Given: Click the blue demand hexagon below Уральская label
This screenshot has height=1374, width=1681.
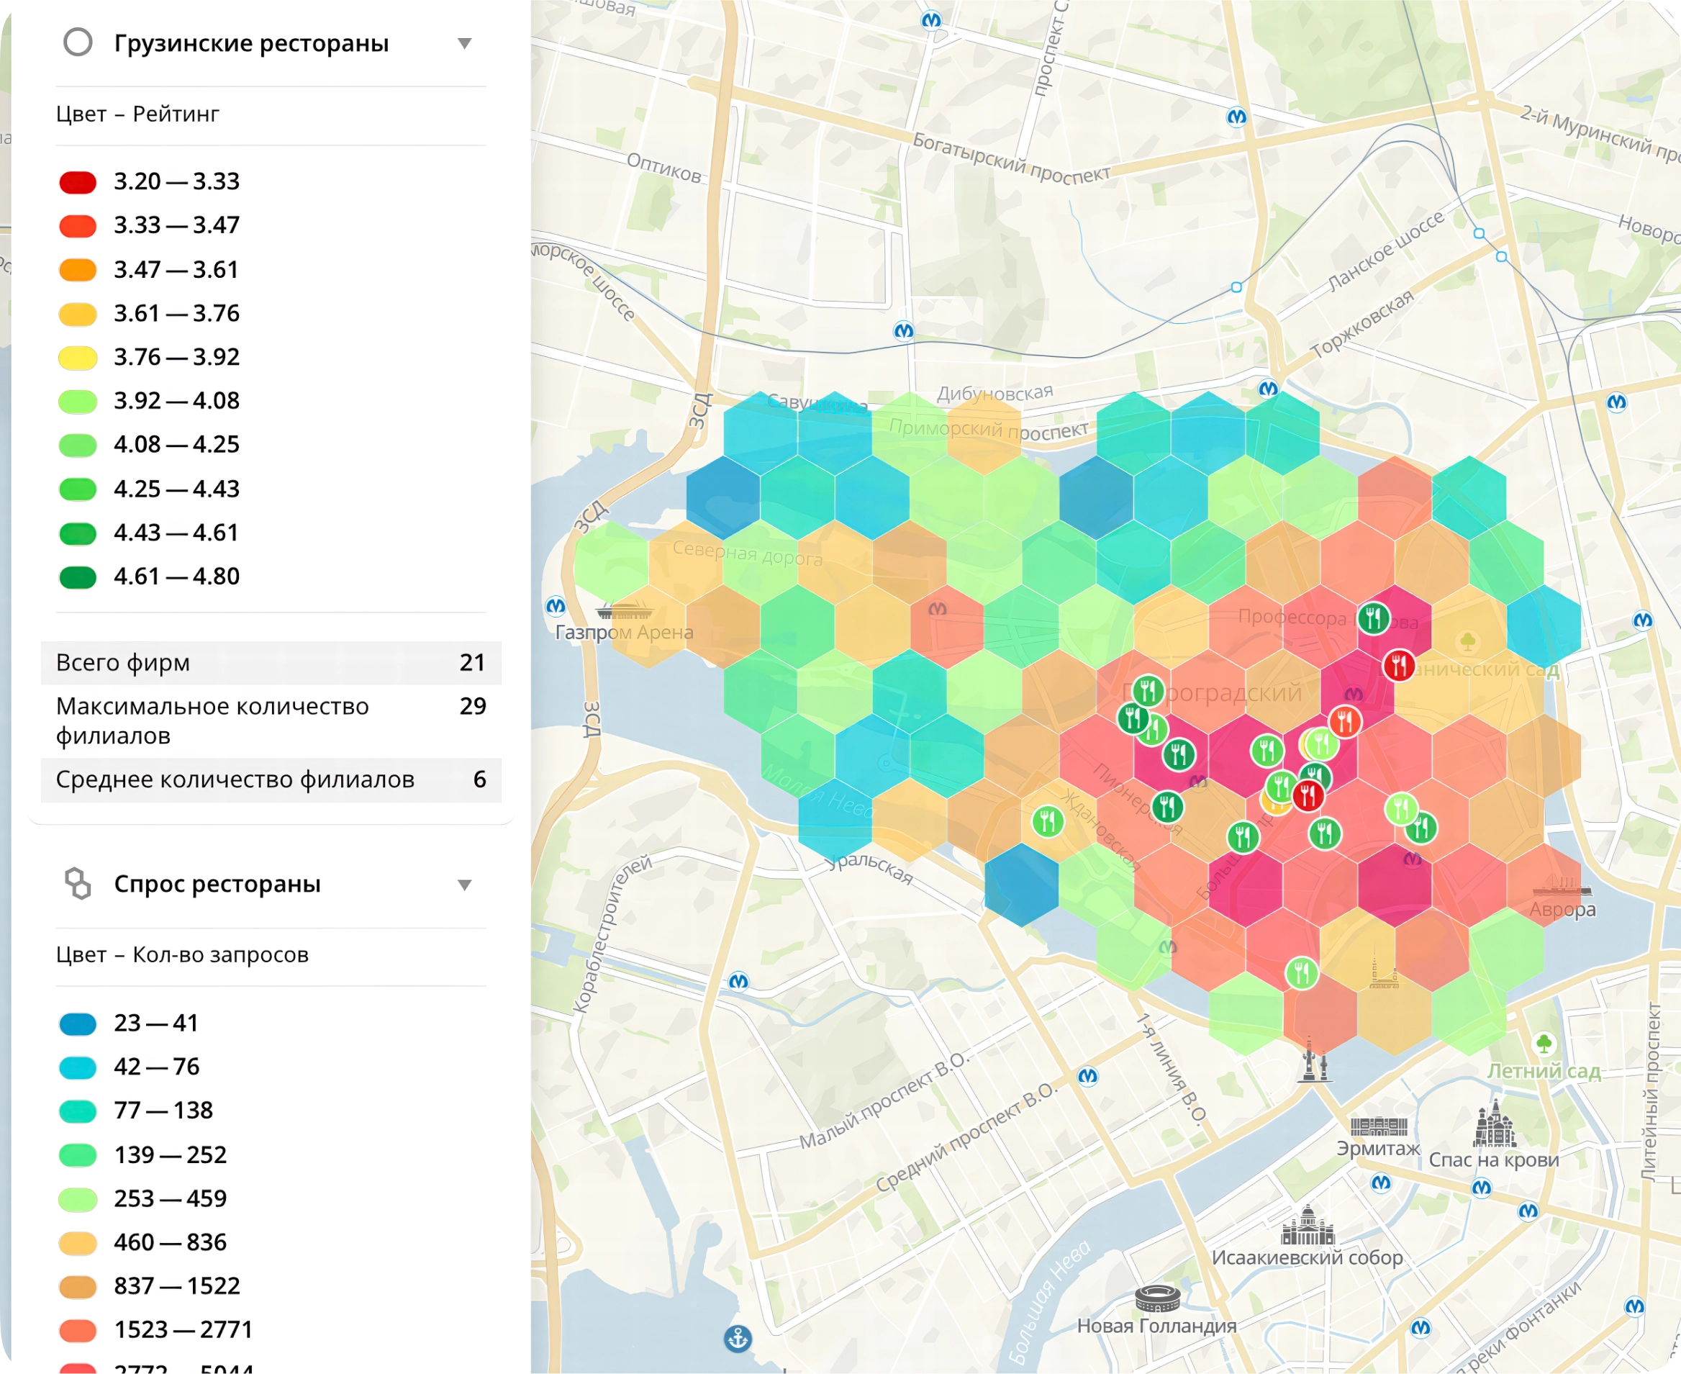Looking at the screenshot, I should pyautogui.click(x=1021, y=885).
